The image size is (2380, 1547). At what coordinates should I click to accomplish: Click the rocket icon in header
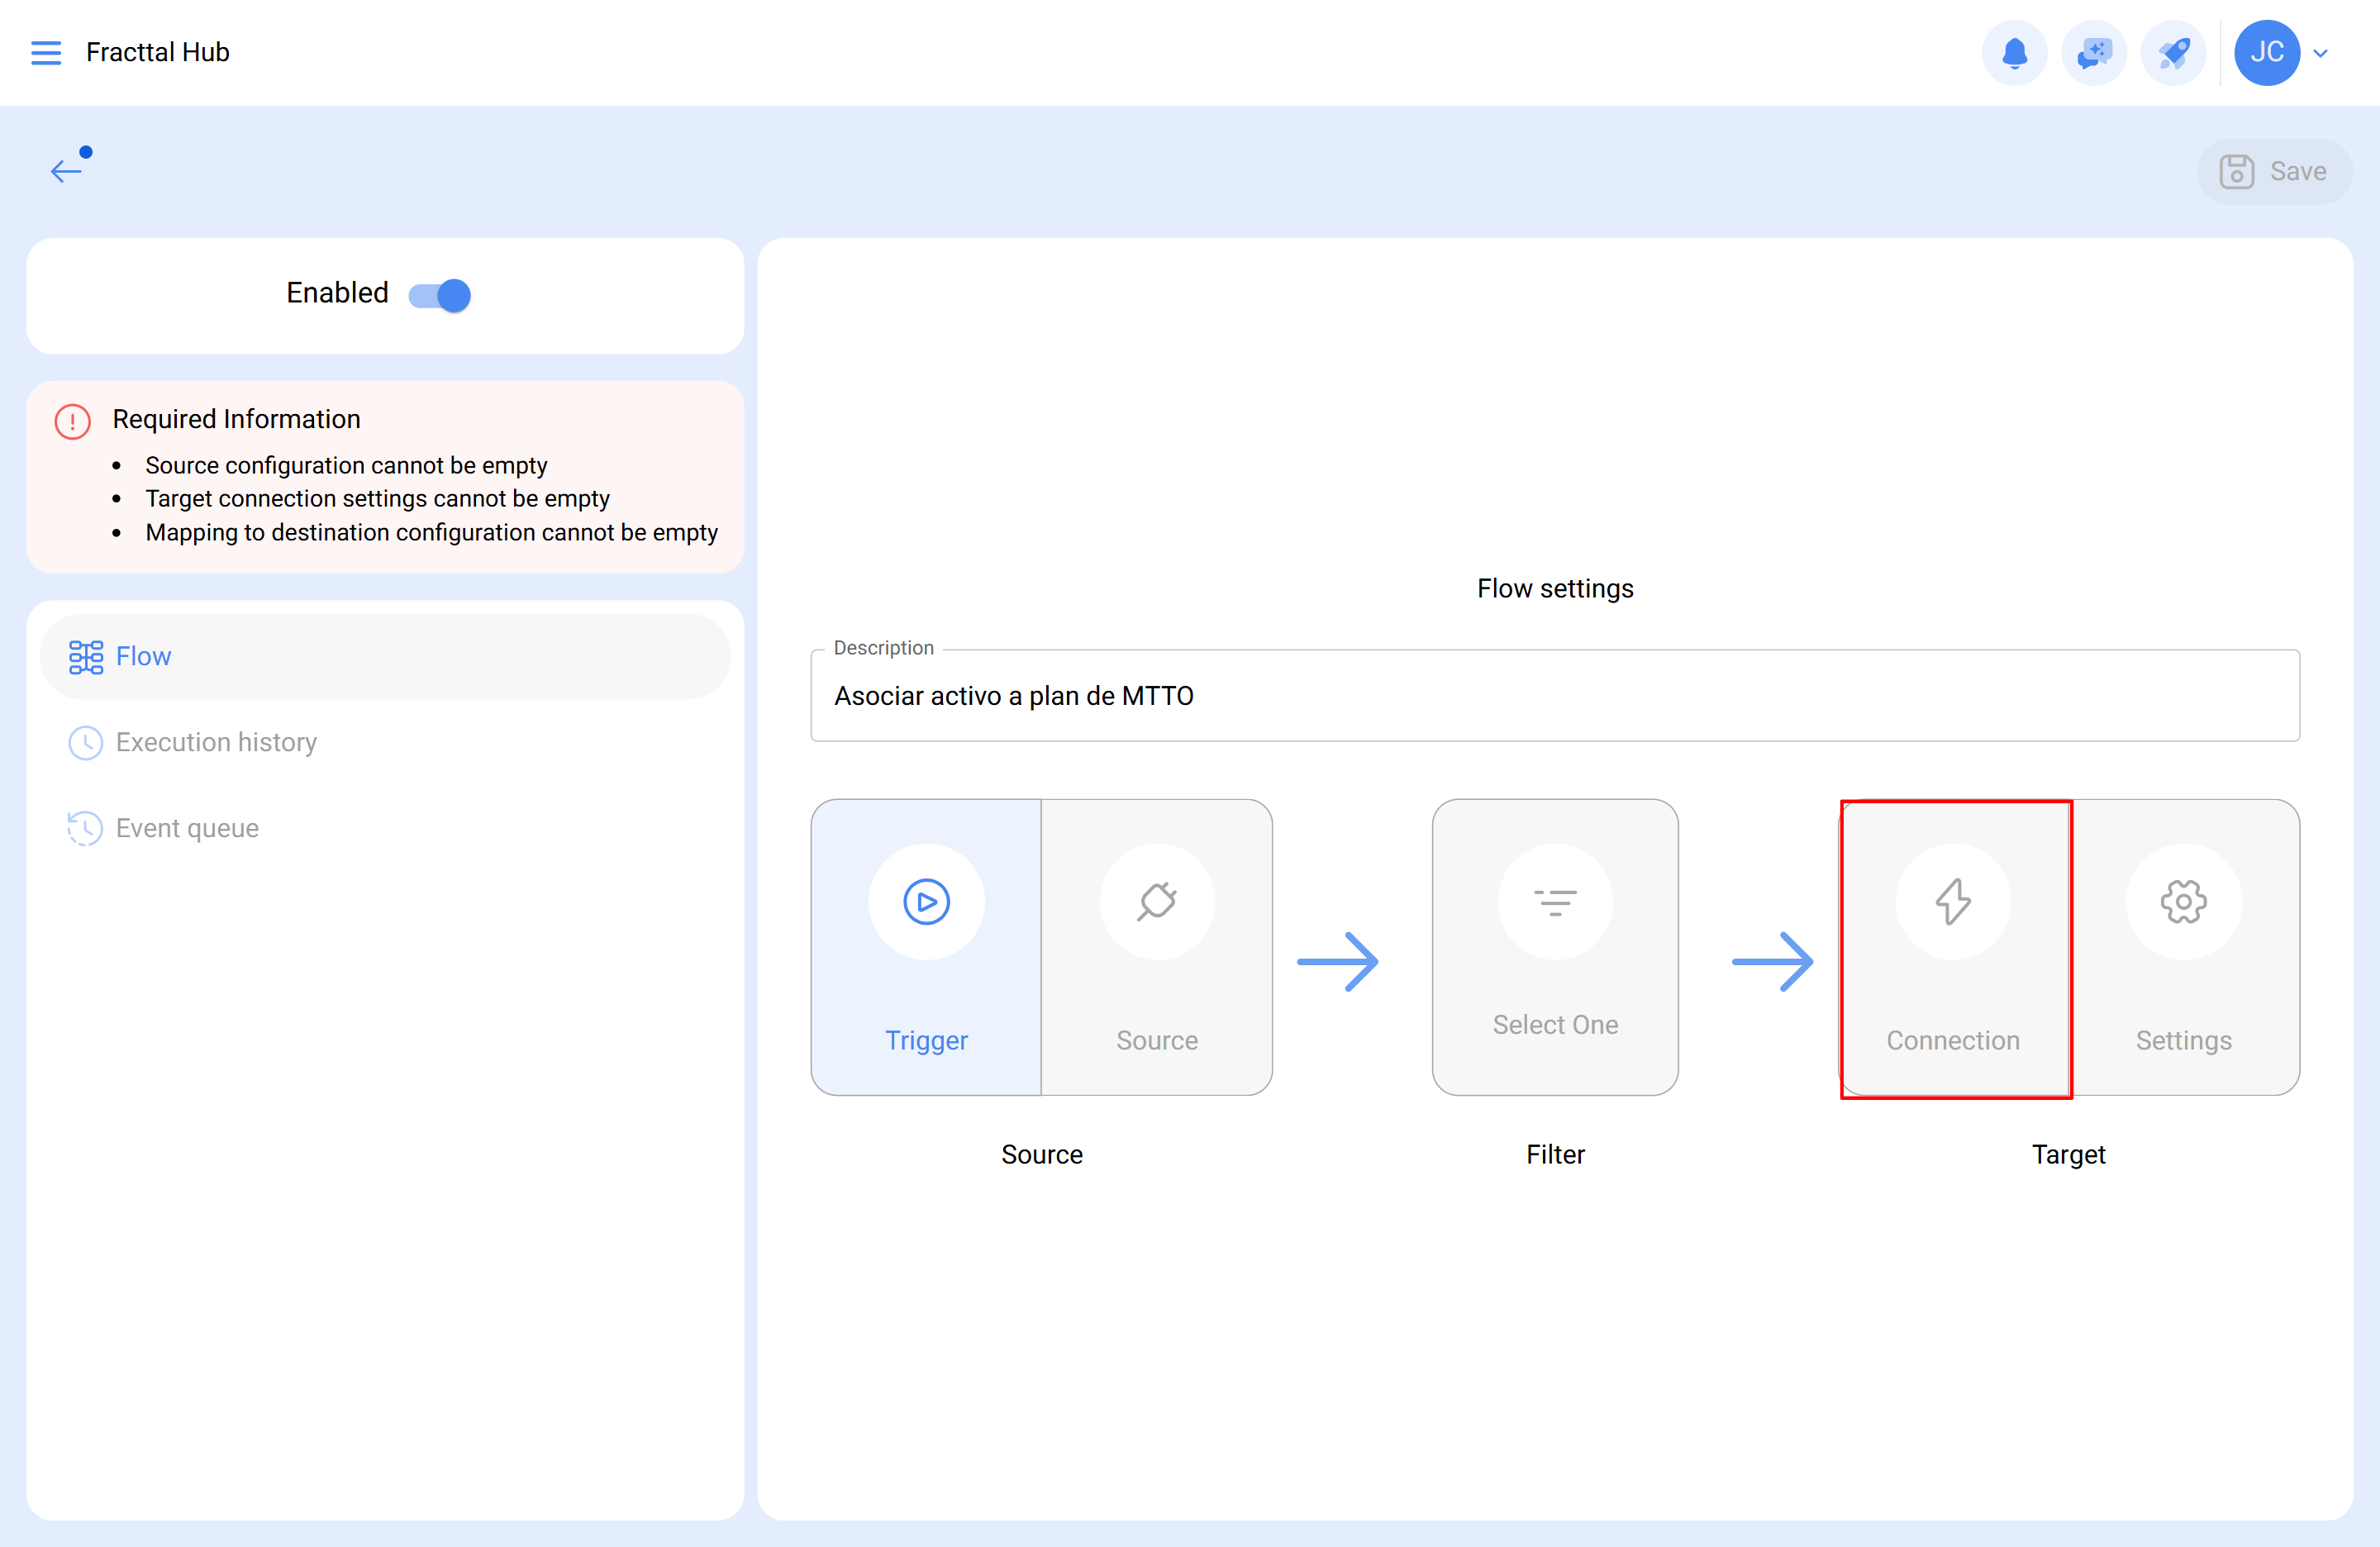click(2172, 52)
